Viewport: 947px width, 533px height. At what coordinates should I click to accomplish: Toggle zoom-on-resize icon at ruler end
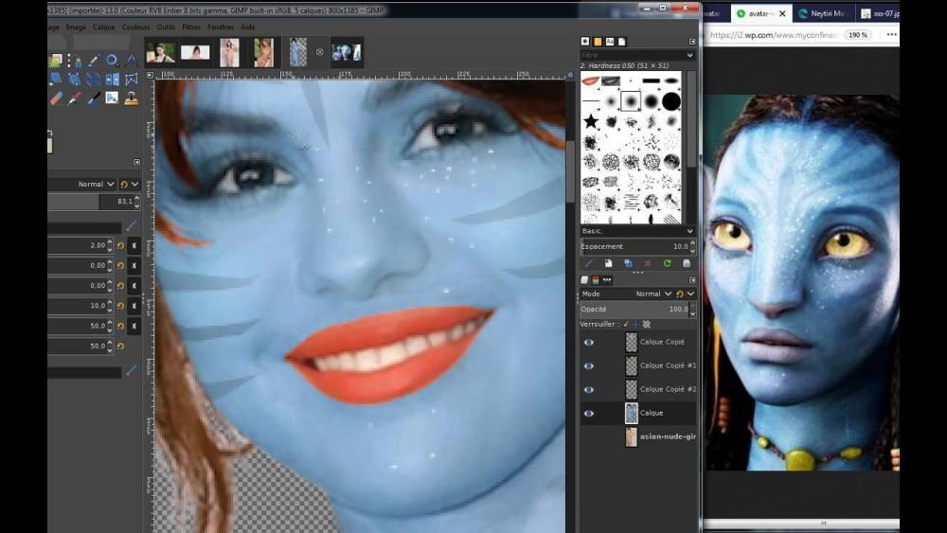[x=569, y=76]
